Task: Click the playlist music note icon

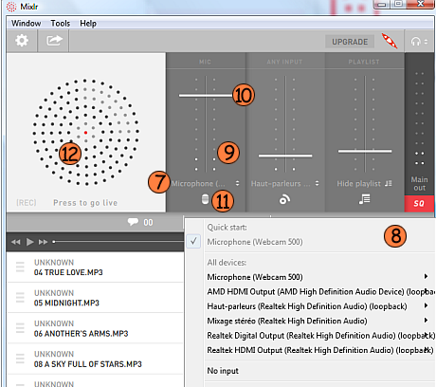Action: coord(364,199)
